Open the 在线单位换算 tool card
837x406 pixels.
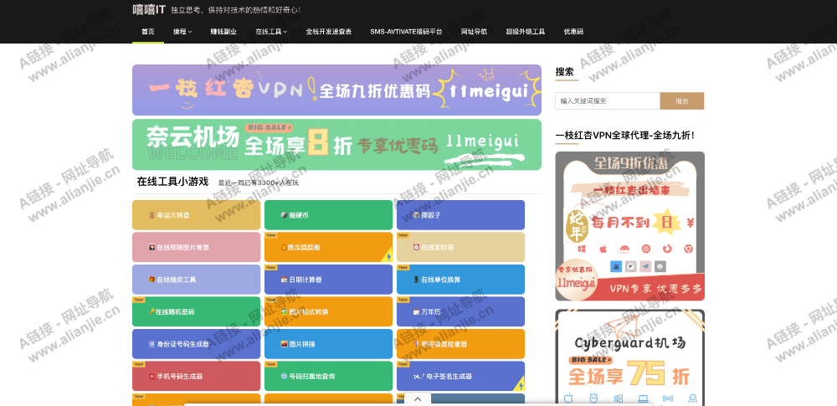point(460,280)
